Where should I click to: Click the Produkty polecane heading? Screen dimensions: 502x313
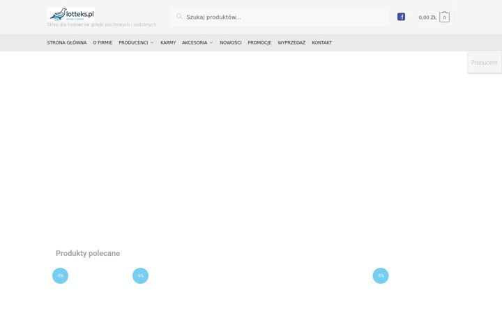tap(88, 253)
